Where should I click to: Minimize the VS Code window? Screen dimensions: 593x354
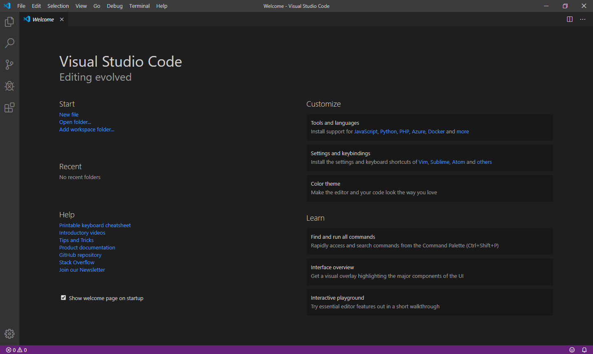(x=546, y=6)
